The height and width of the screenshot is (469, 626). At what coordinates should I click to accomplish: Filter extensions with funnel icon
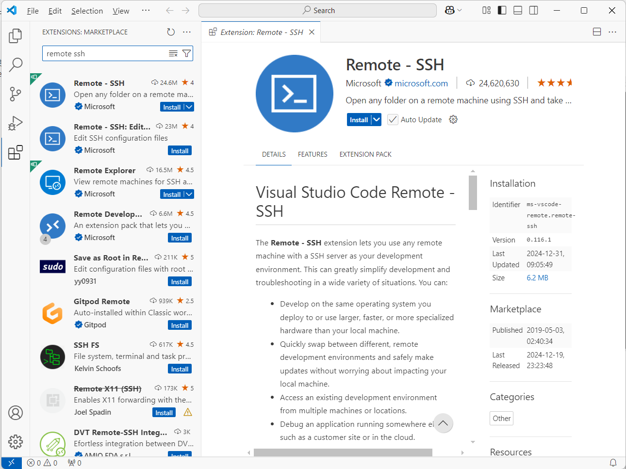pyautogui.click(x=186, y=53)
